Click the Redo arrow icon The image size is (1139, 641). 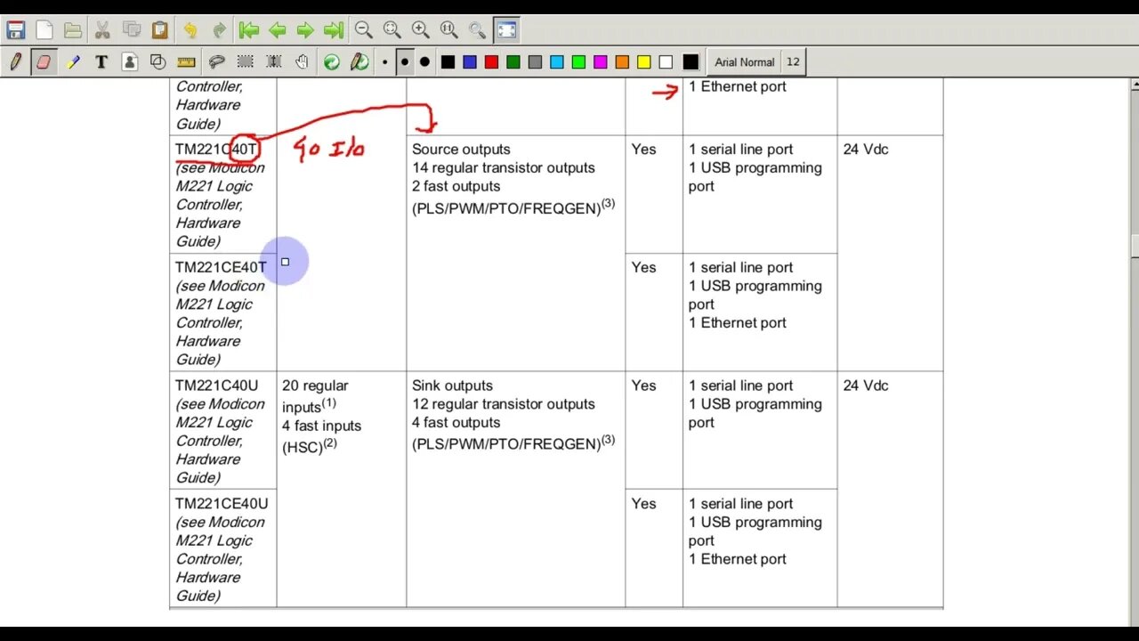(x=219, y=30)
